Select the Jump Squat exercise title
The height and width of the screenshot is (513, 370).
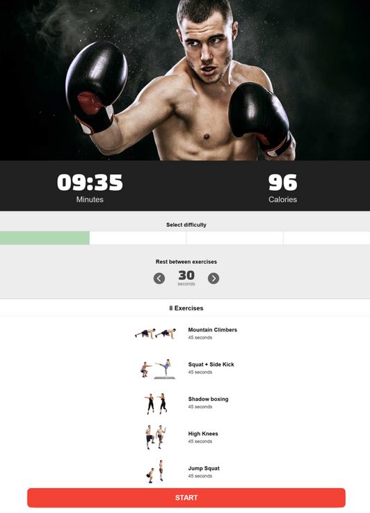point(204,468)
